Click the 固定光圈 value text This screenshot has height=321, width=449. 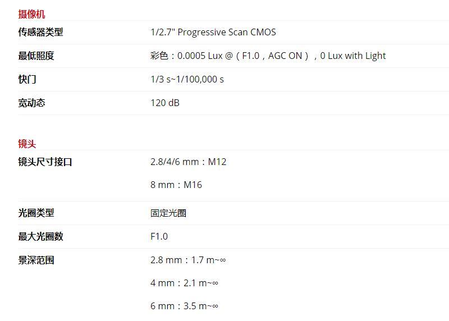[x=168, y=213]
